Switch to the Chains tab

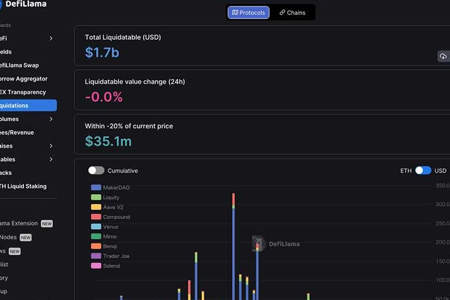(292, 12)
